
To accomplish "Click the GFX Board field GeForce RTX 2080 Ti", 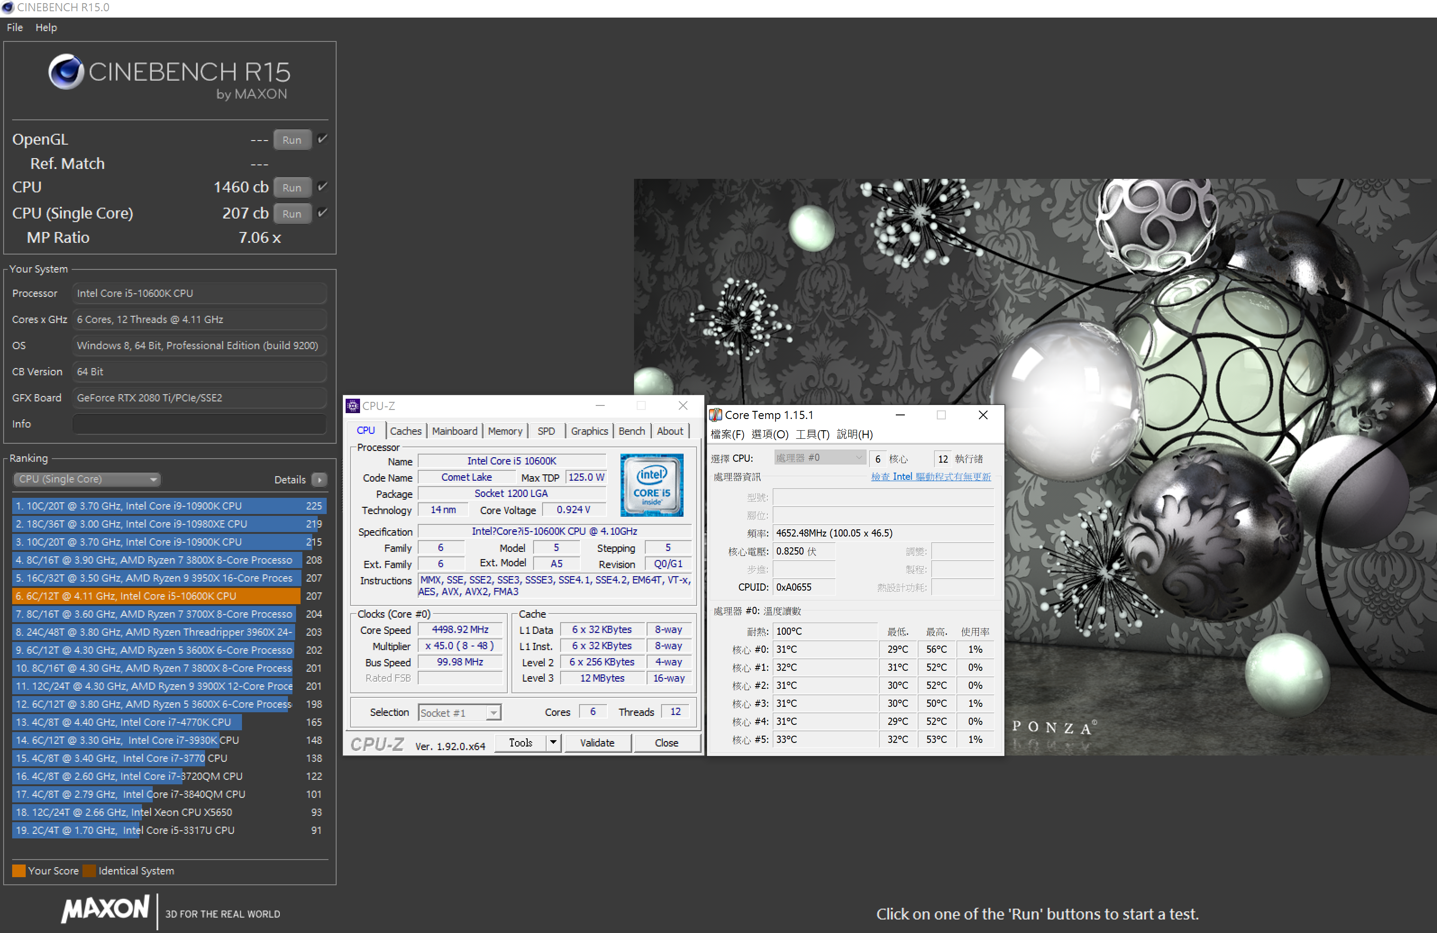I will pyautogui.click(x=200, y=398).
